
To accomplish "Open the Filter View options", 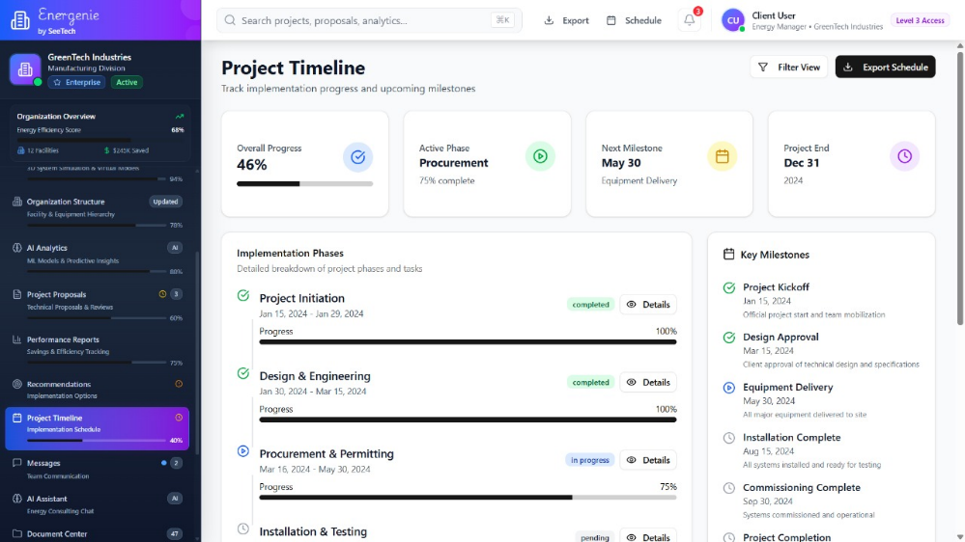I will (x=788, y=67).
